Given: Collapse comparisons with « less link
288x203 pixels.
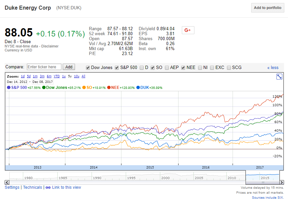Looking at the screenshot, I should (273, 68).
